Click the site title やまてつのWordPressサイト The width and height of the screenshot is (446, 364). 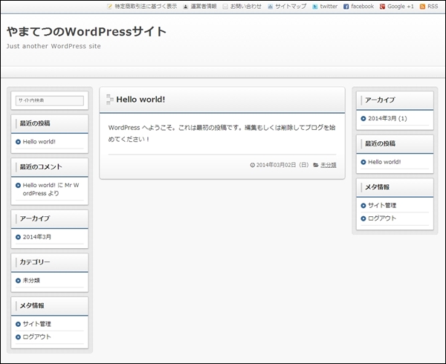pyautogui.click(x=86, y=31)
